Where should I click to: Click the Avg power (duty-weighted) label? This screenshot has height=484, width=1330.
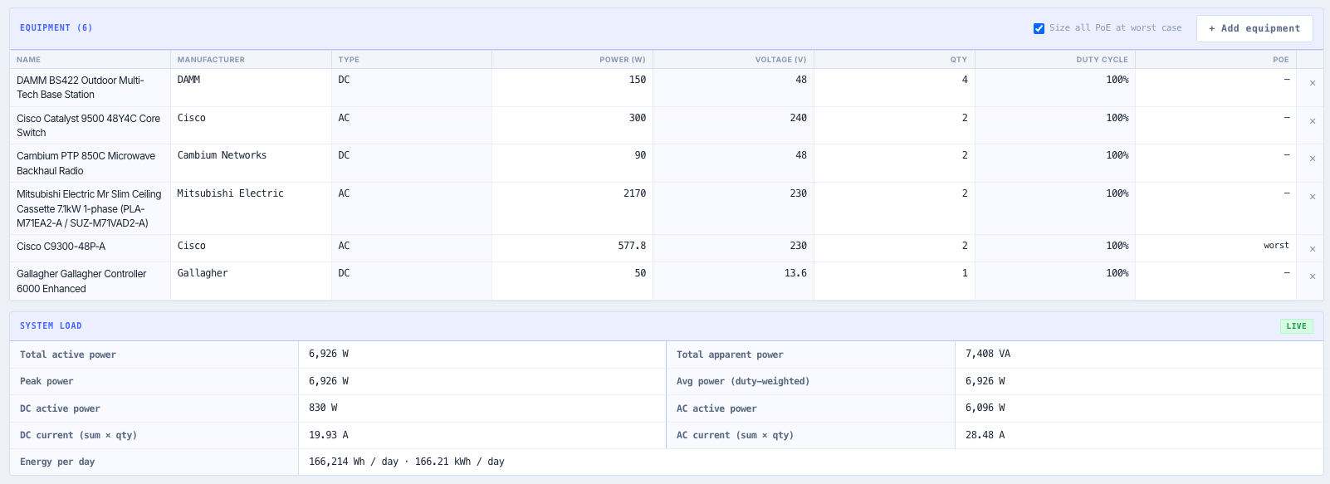[743, 381]
